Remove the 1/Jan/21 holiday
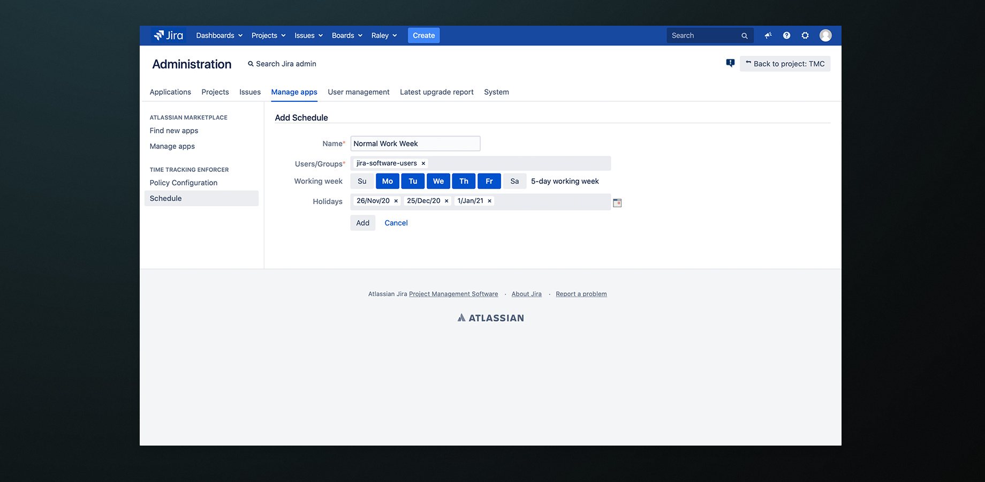The height and width of the screenshot is (482, 985). click(489, 201)
